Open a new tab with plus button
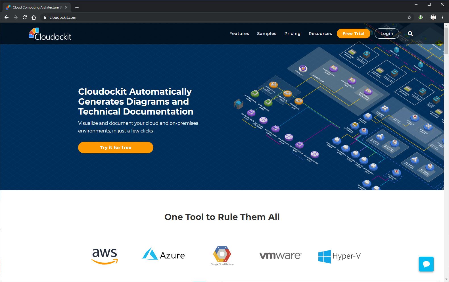The height and width of the screenshot is (282, 449). (x=77, y=7)
